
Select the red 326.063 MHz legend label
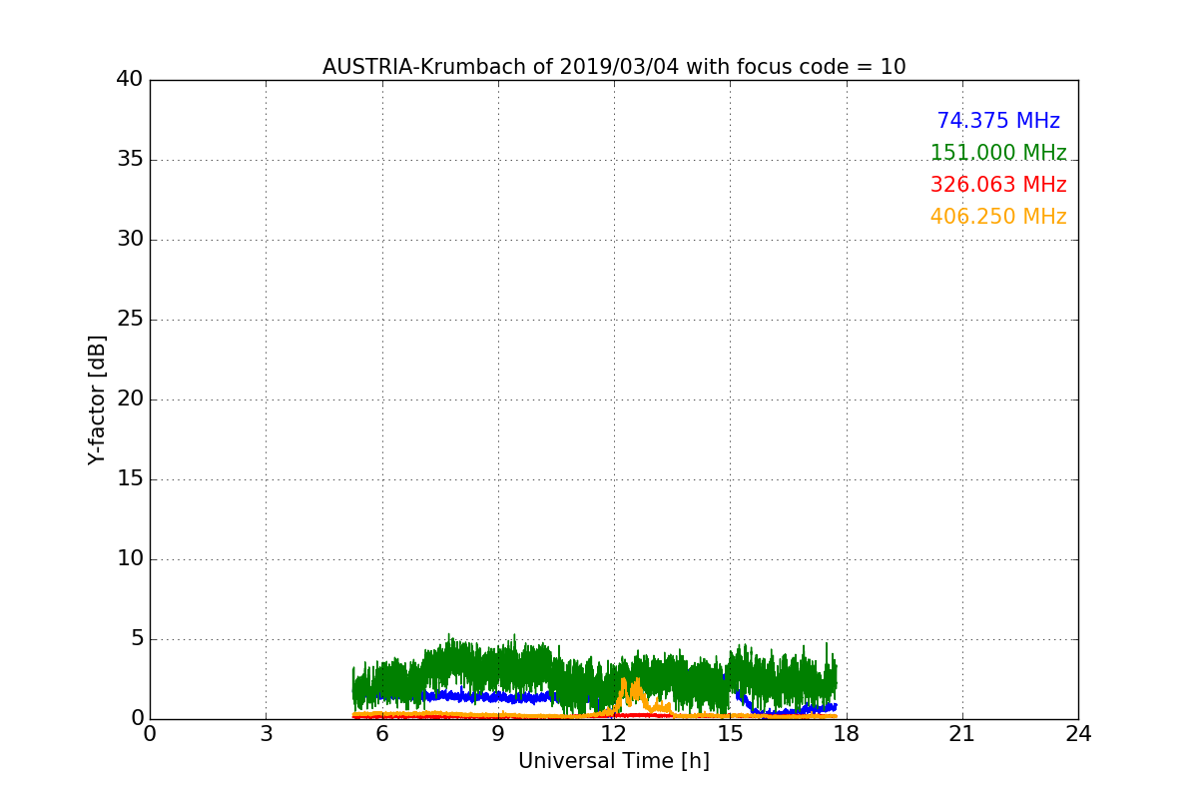998,185
